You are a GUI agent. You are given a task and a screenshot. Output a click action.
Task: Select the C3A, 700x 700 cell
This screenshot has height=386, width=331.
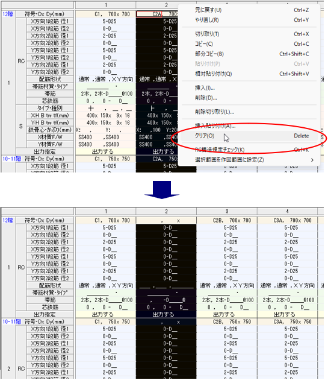pos(287,220)
